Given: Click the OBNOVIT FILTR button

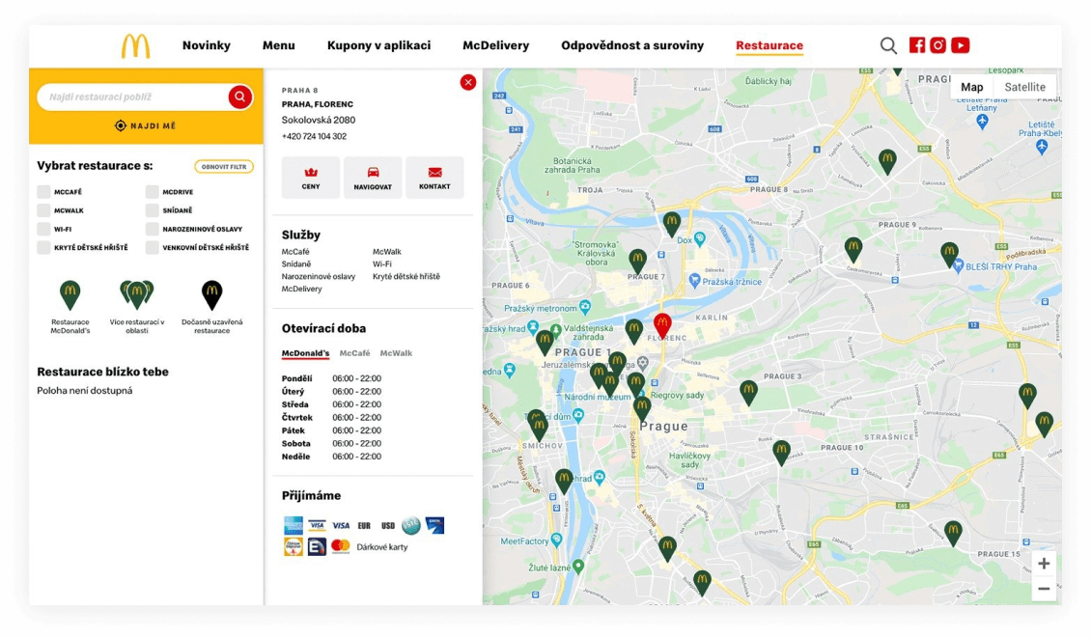Looking at the screenshot, I should click(x=223, y=167).
